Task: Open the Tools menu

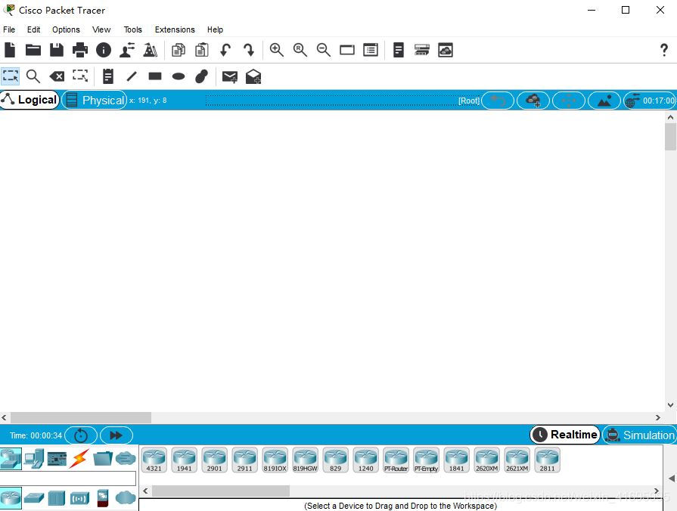Action: (x=133, y=29)
